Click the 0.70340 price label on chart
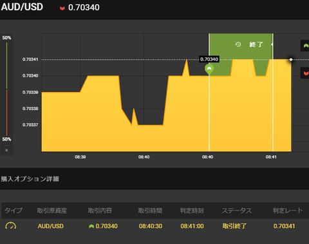Image resolution: width=309 pixels, height=244 pixels. coord(209,59)
